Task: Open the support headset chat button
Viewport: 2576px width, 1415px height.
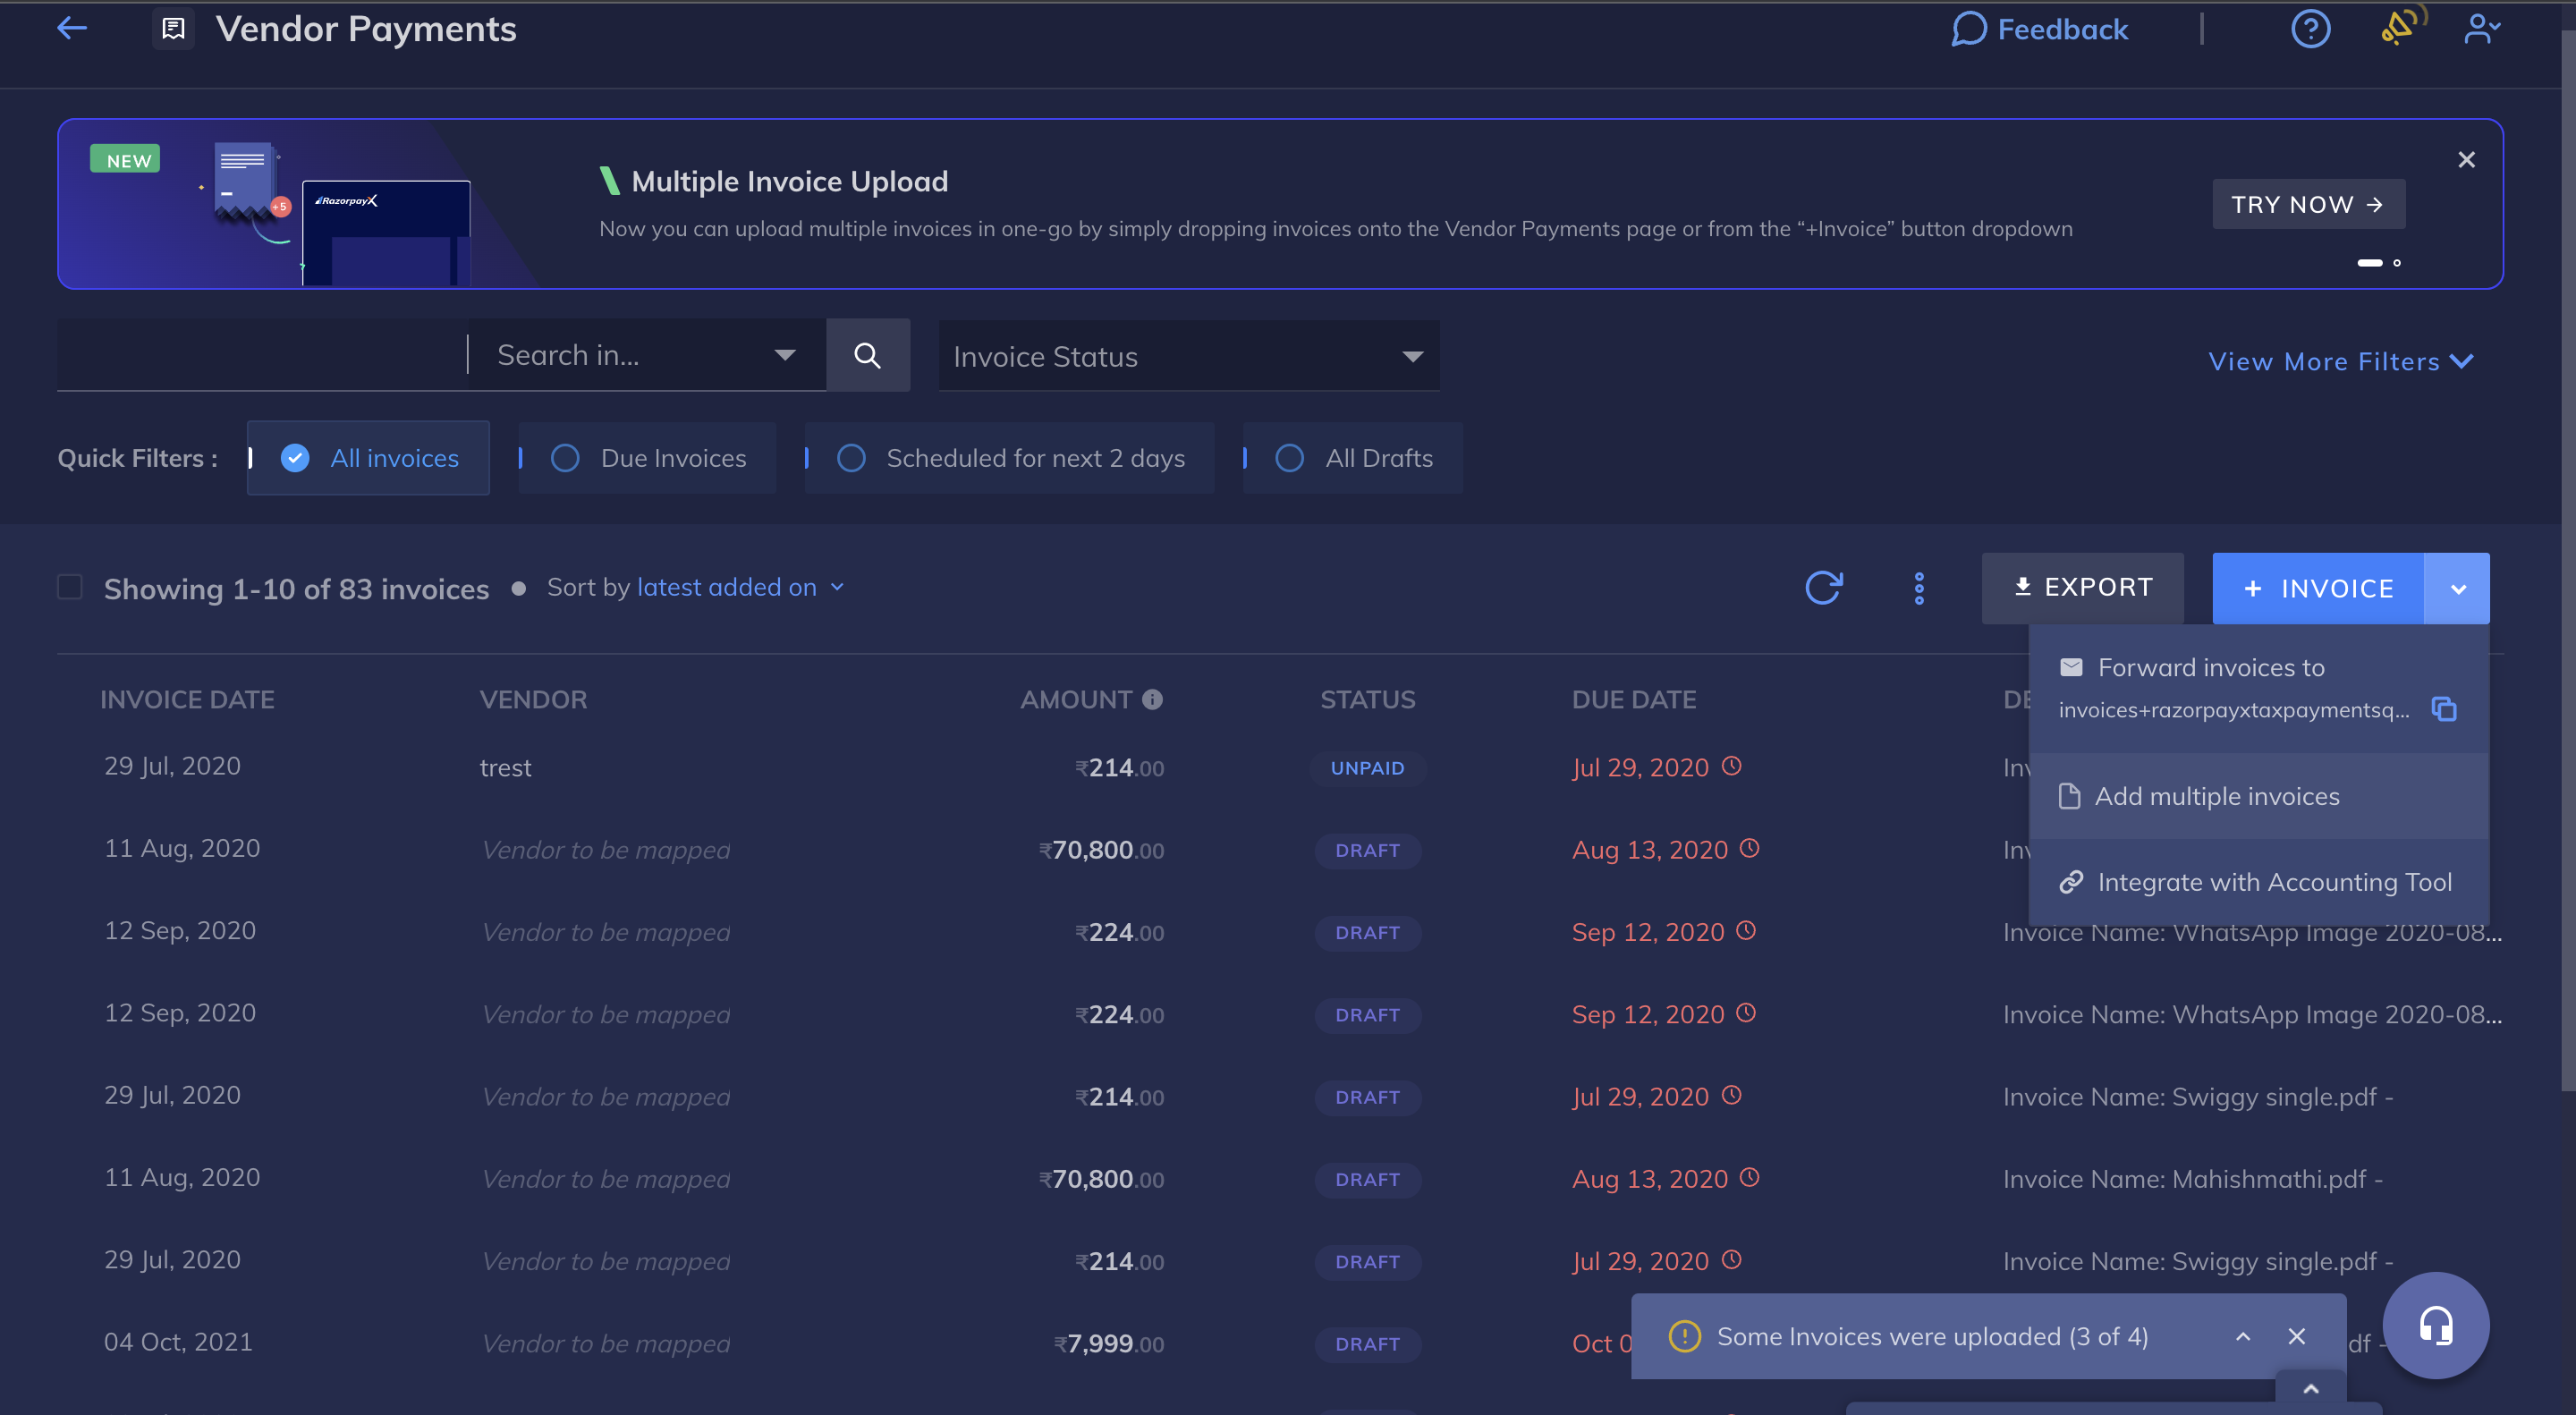Action: pyautogui.click(x=2435, y=1326)
